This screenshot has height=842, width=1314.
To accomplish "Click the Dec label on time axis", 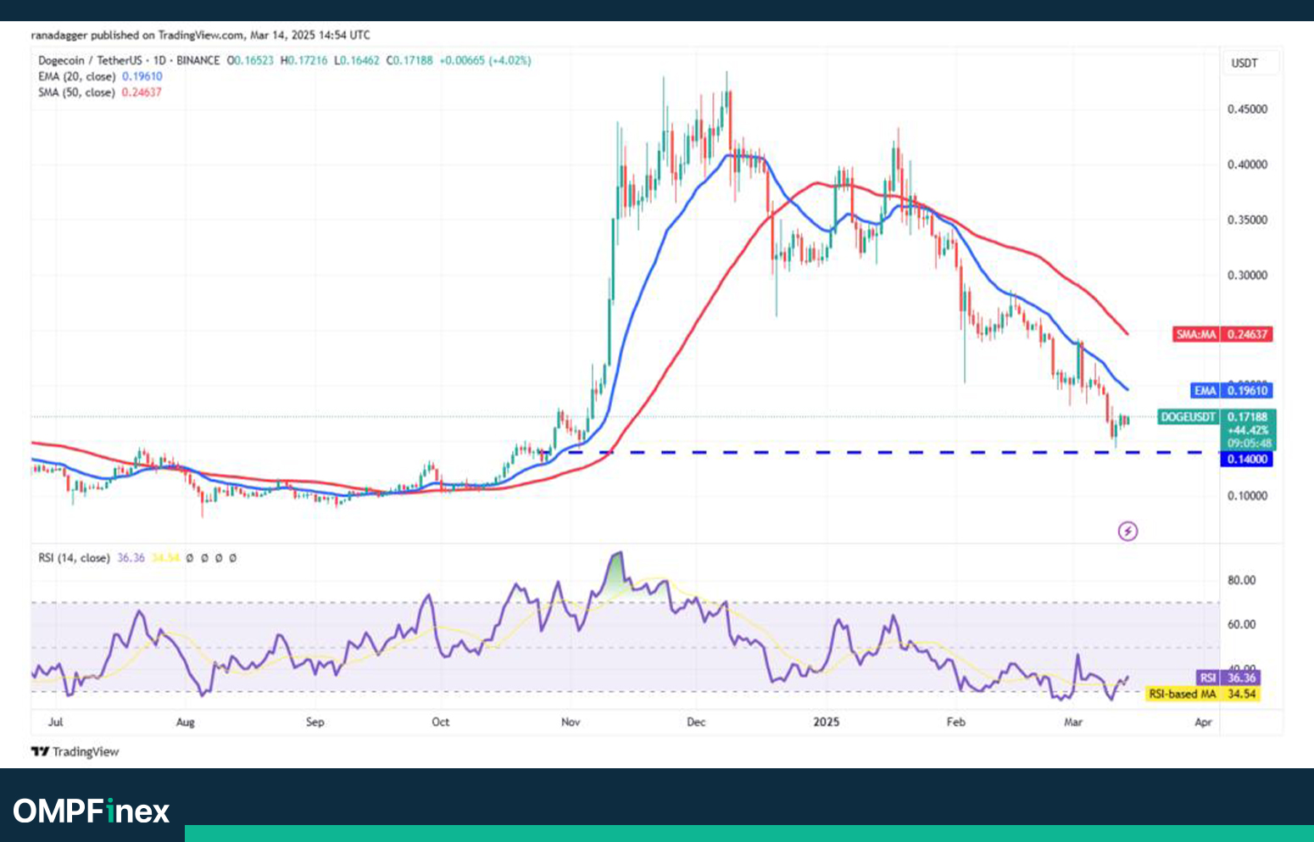I will 696,722.
